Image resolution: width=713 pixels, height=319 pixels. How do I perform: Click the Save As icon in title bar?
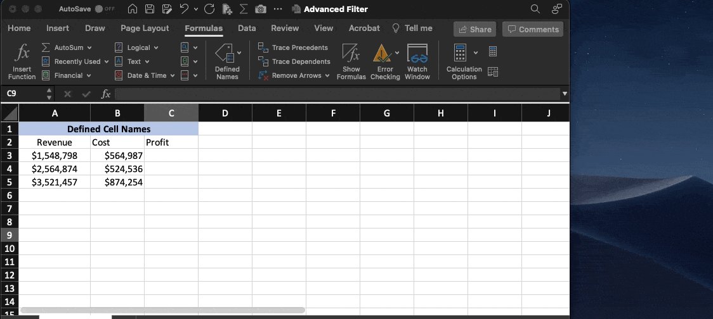[x=167, y=9]
